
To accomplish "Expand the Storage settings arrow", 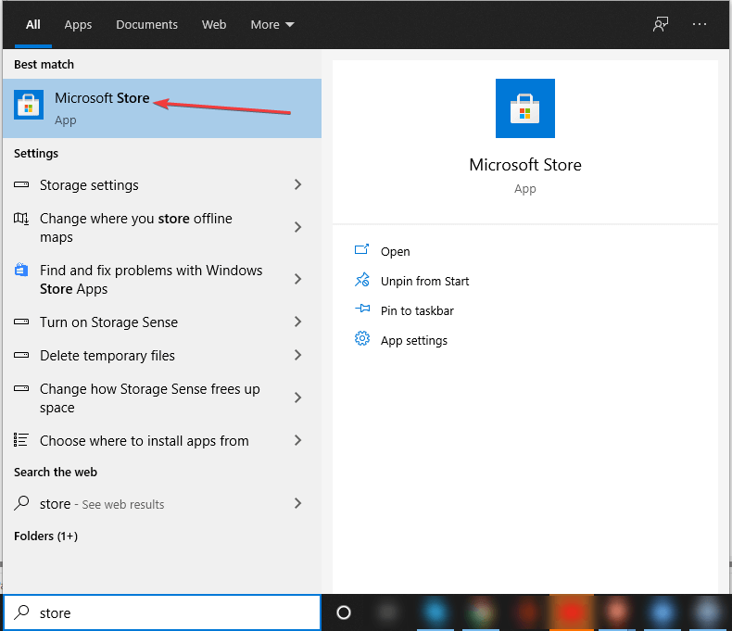I will point(297,185).
